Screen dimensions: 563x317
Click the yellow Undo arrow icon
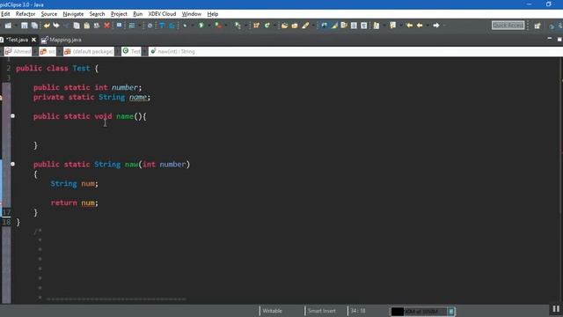click(47, 26)
